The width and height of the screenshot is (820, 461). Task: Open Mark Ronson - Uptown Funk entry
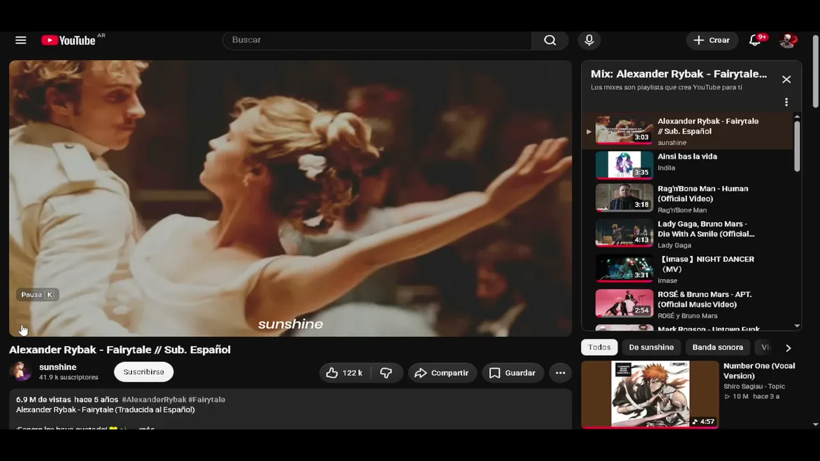click(687, 328)
